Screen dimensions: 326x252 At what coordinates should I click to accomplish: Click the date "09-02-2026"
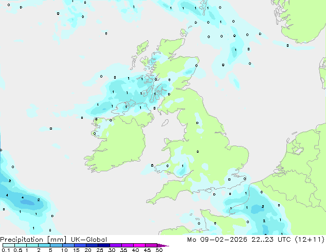click(x=224, y=240)
